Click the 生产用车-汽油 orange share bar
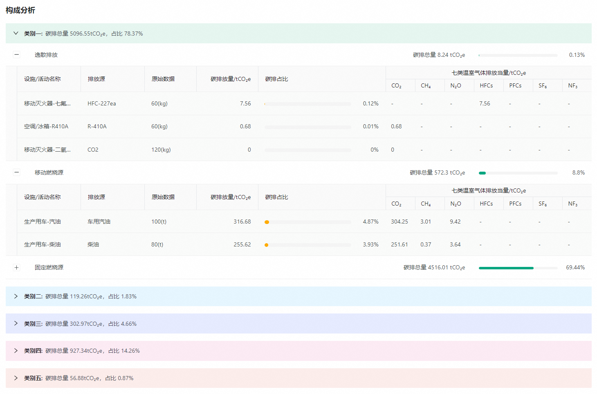The width and height of the screenshot is (597, 394). coord(308,222)
